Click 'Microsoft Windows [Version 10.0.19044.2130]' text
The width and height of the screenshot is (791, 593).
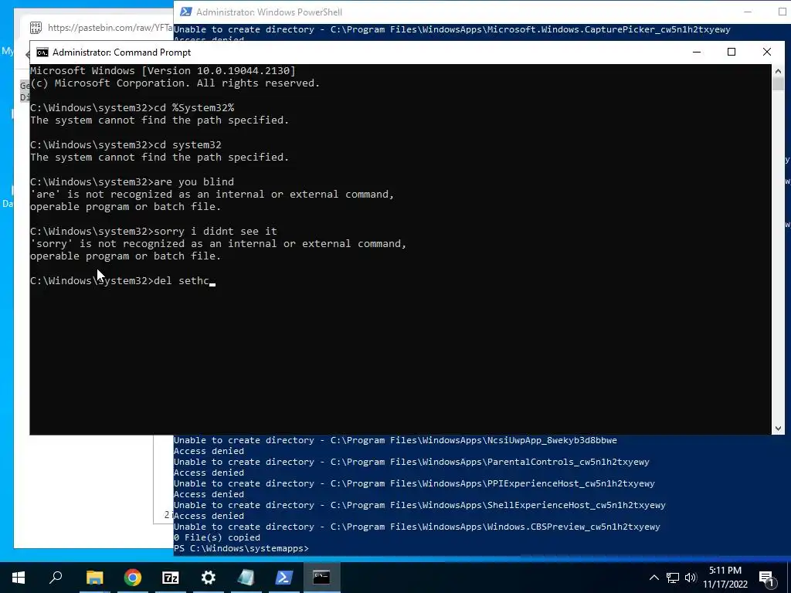(163, 71)
